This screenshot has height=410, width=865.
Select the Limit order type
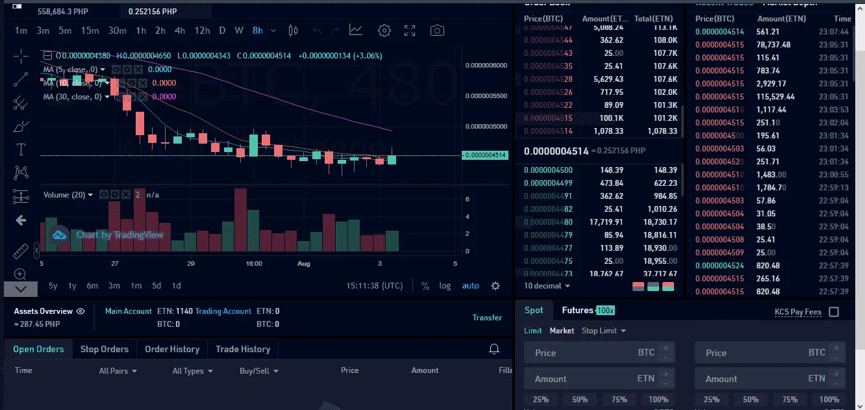(x=533, y=331)
